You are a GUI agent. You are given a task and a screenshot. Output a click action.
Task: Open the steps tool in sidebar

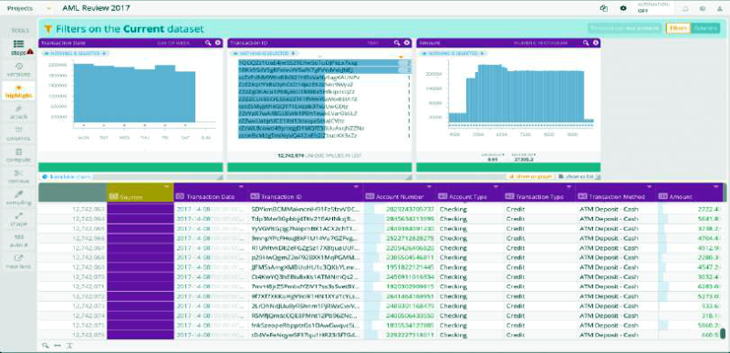click(x=18, y=47)
